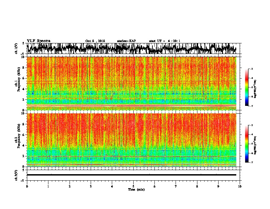Viewport: 270px width, 209px height.
Task: Click time axis tick label "5"
Action: tap(133, 186)
